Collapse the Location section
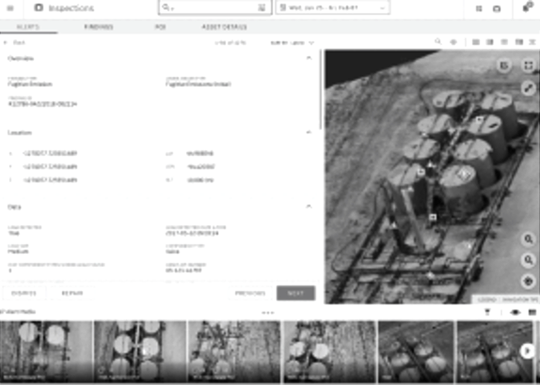Image resolution: width=540 pixels, height=385 pixels. [309, 132]
